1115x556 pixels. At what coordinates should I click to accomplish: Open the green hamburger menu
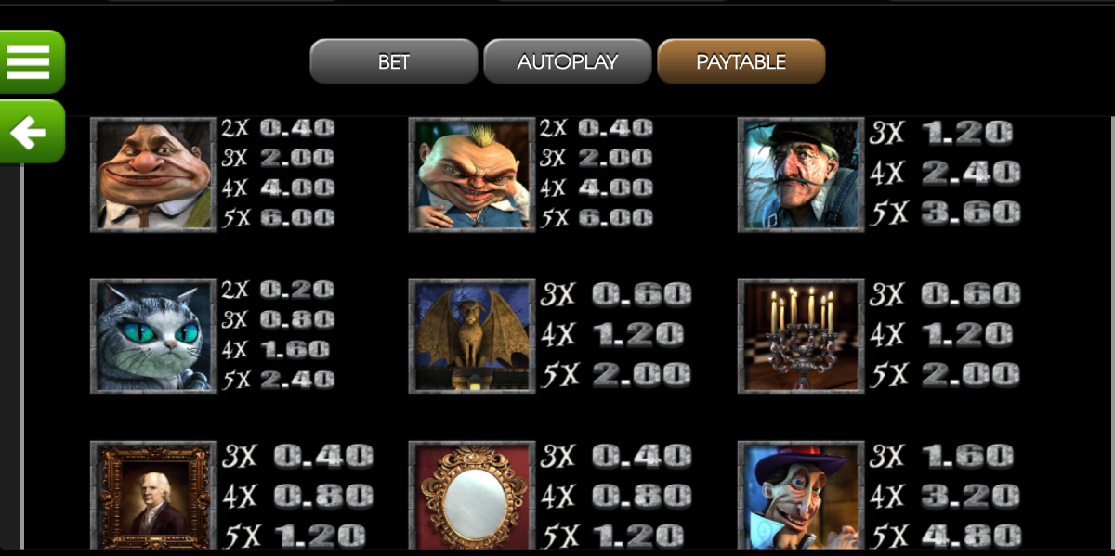point(31,62)
